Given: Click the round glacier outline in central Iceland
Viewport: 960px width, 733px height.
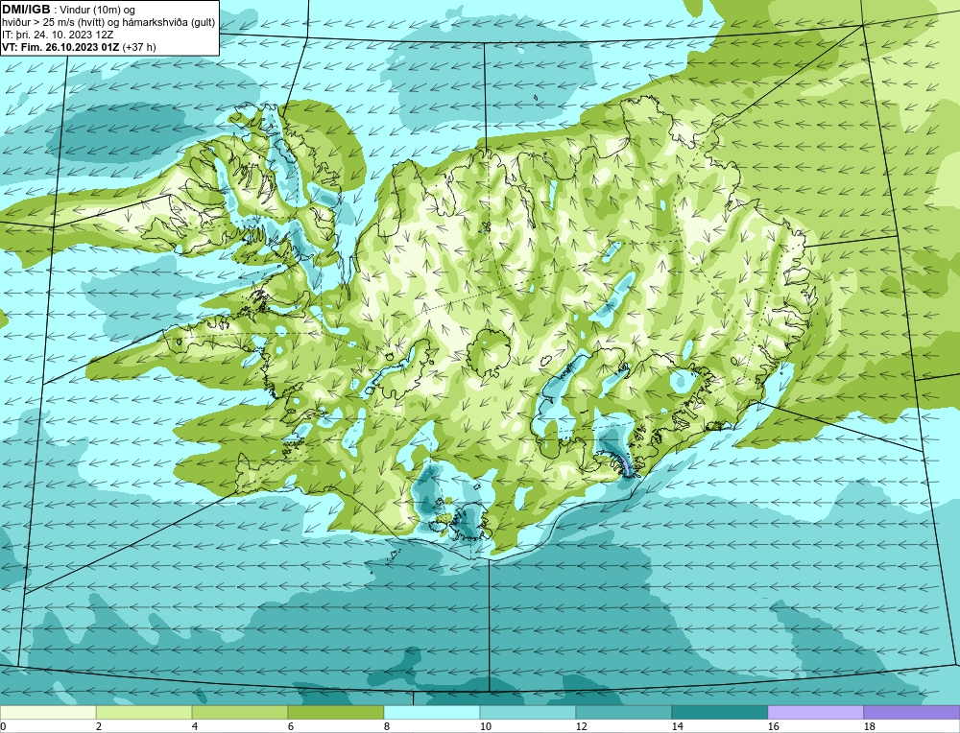Looking at the screenshot, I should tap(488, 353).
